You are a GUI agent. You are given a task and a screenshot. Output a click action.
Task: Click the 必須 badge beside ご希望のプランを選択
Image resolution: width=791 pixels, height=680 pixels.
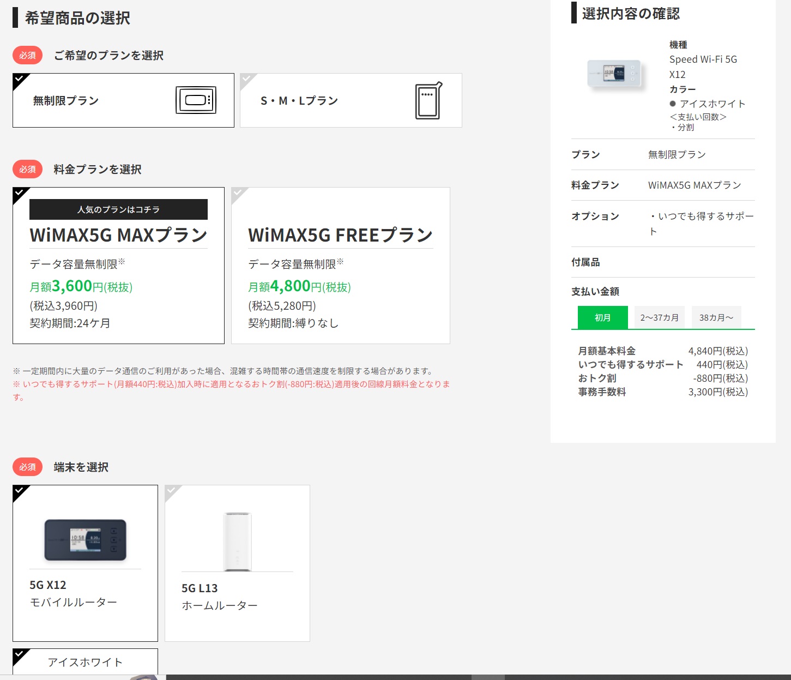click(27, 55)
